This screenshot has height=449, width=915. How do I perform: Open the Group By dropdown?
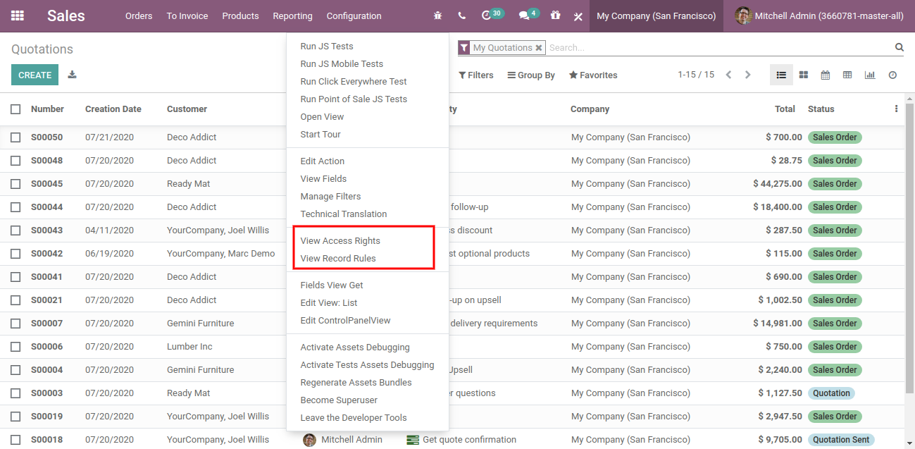click(531, 75)
